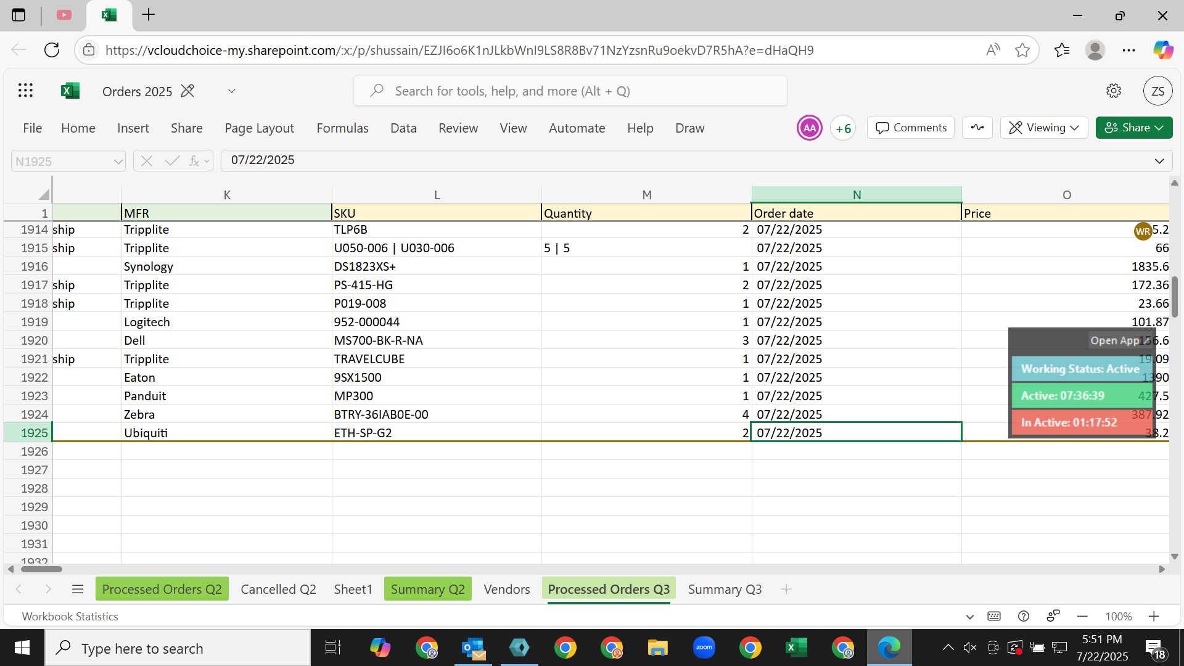Open the Comments pane

click(x=911, y=128)
